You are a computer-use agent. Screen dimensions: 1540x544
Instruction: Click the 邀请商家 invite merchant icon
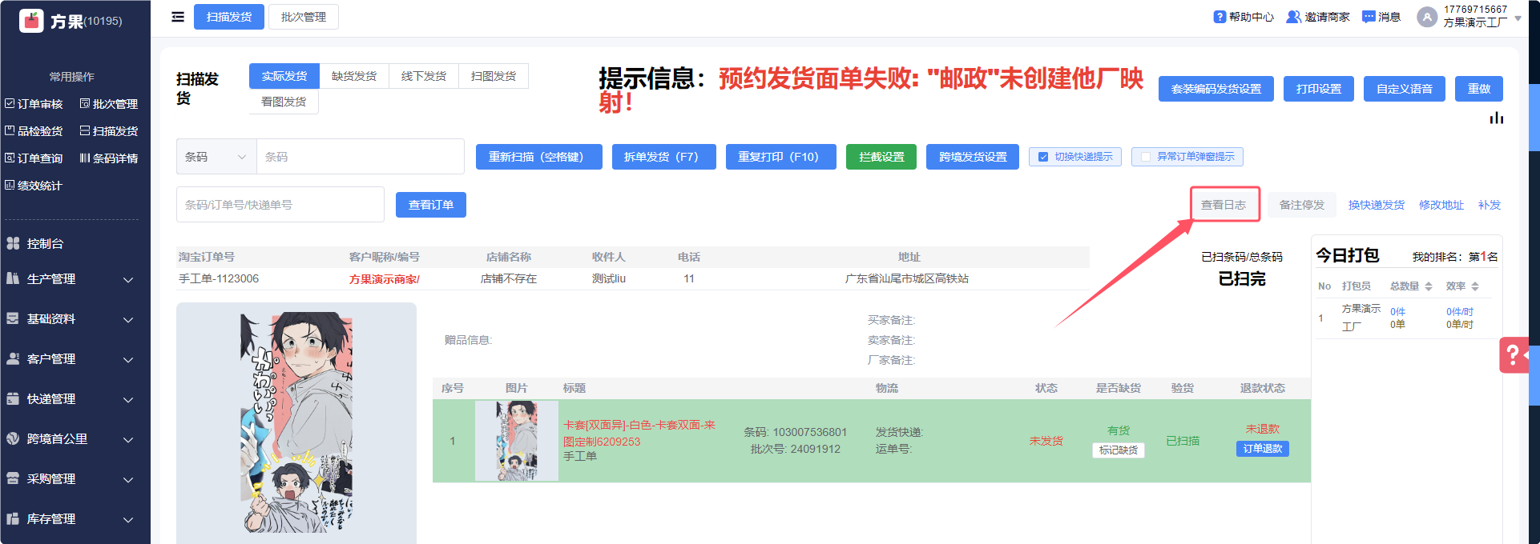pos(1293,17)
